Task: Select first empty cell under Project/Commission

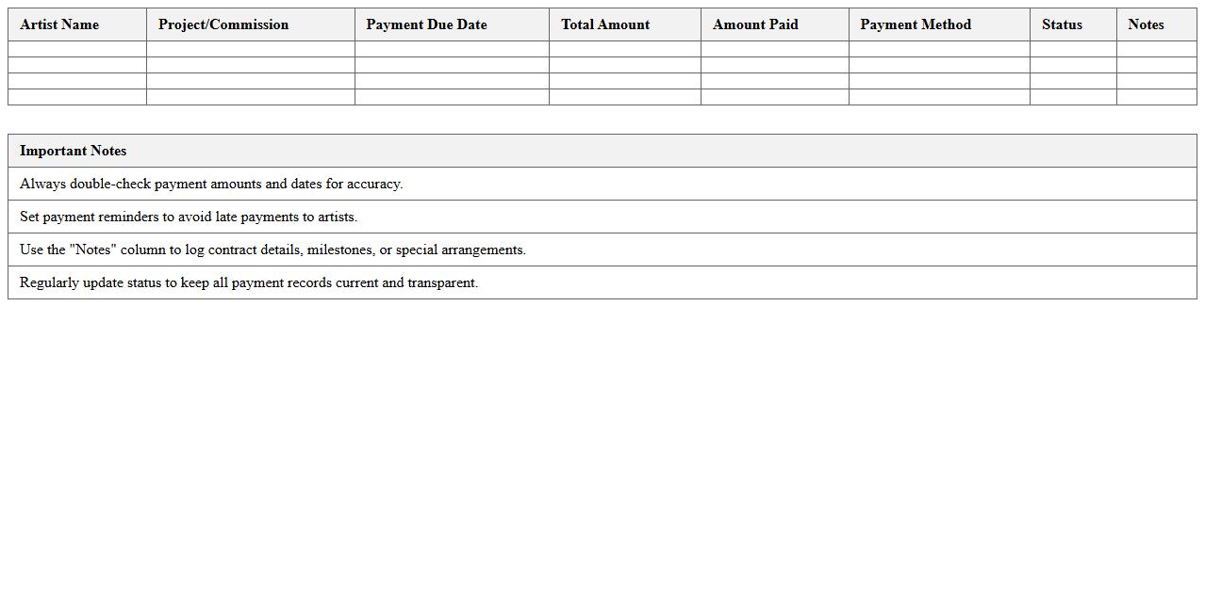Action: [x=251, y=49]
